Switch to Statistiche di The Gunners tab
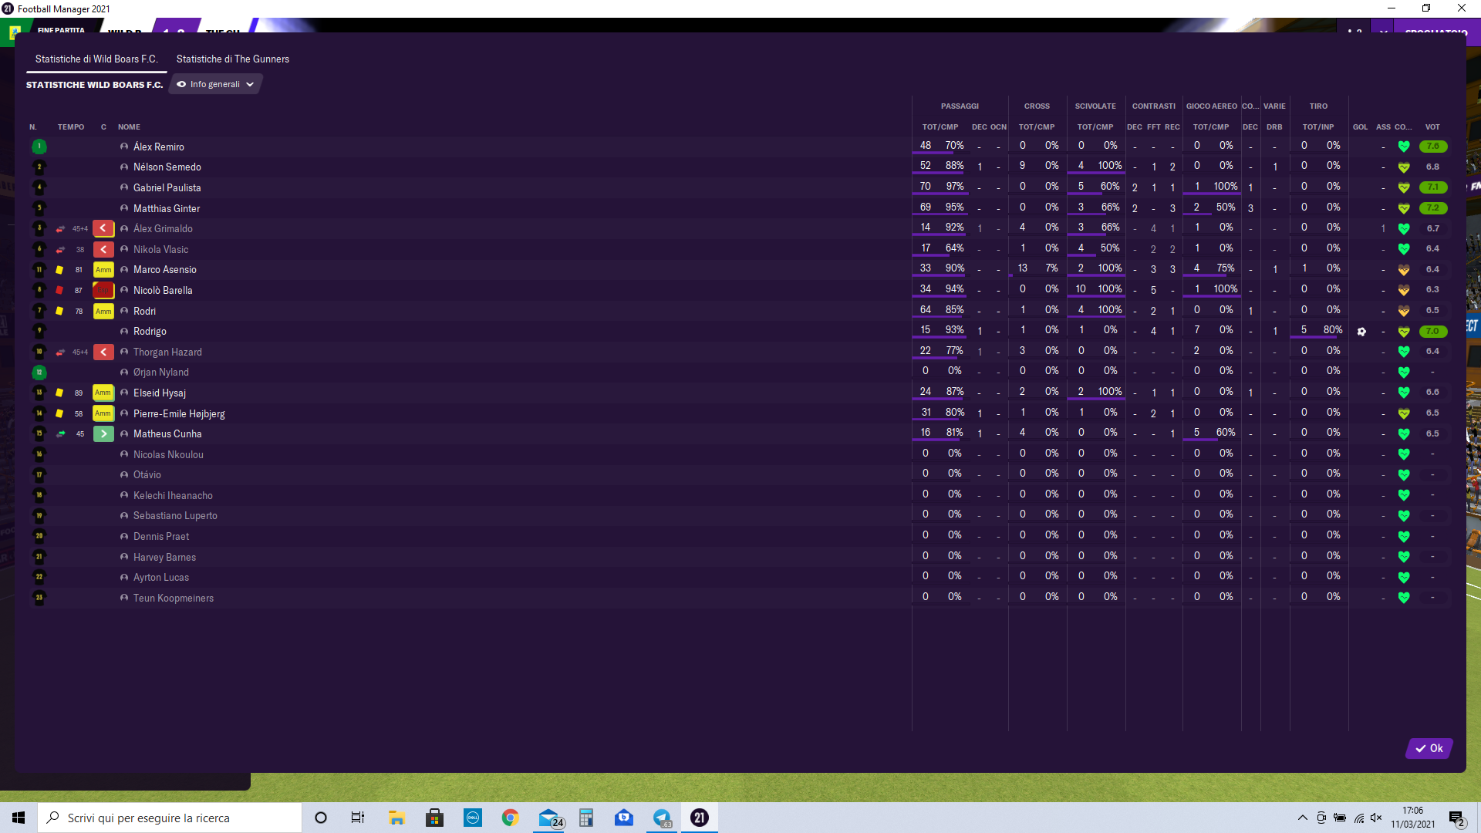 click(233, 59)
